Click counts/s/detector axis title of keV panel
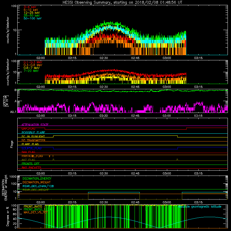This screenshot has height=231, width=231. click(x=8, y=30)
